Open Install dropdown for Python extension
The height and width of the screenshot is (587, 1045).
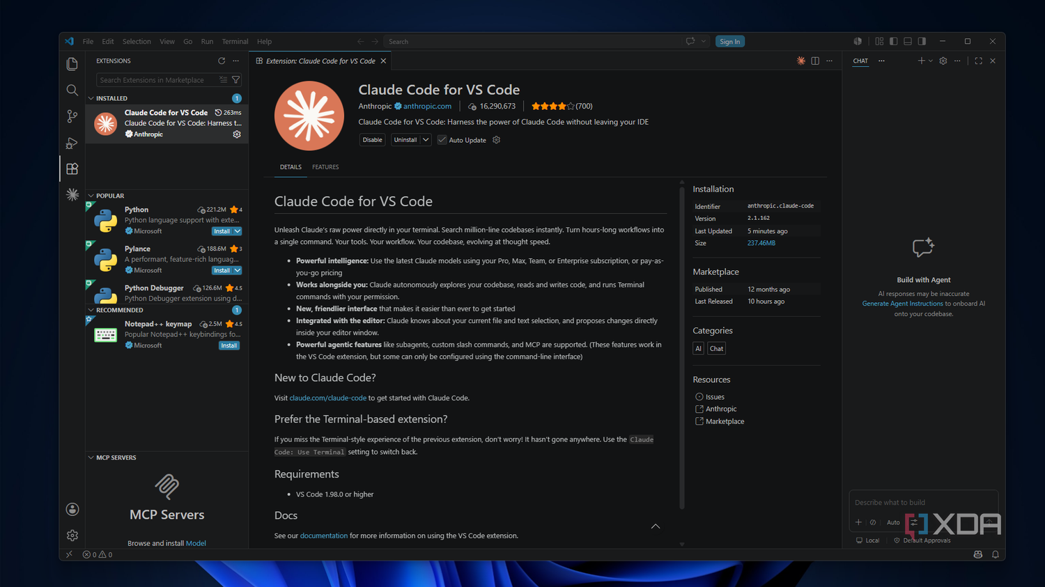click(238, 231)
